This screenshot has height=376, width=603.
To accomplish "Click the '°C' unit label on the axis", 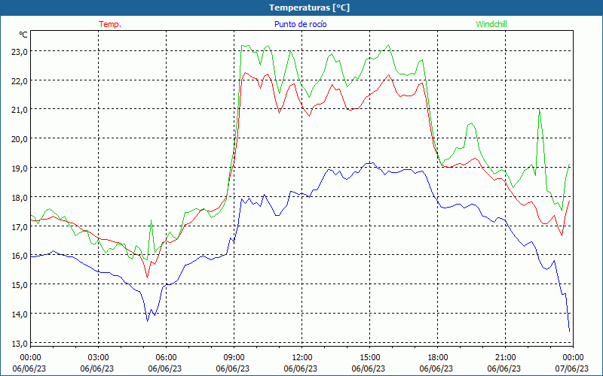I will point(23,35).
